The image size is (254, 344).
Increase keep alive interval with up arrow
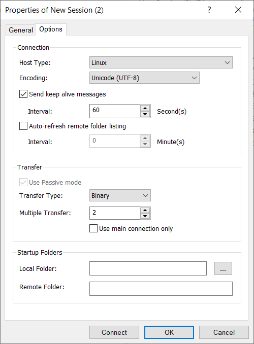click(x=145, y=108)
